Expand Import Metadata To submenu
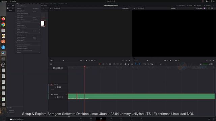The width and height of the screenshot is (216, 121). tap(28, 27)
